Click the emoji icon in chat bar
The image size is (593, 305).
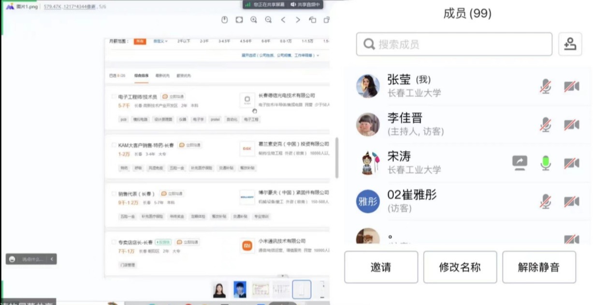point(12,259)
